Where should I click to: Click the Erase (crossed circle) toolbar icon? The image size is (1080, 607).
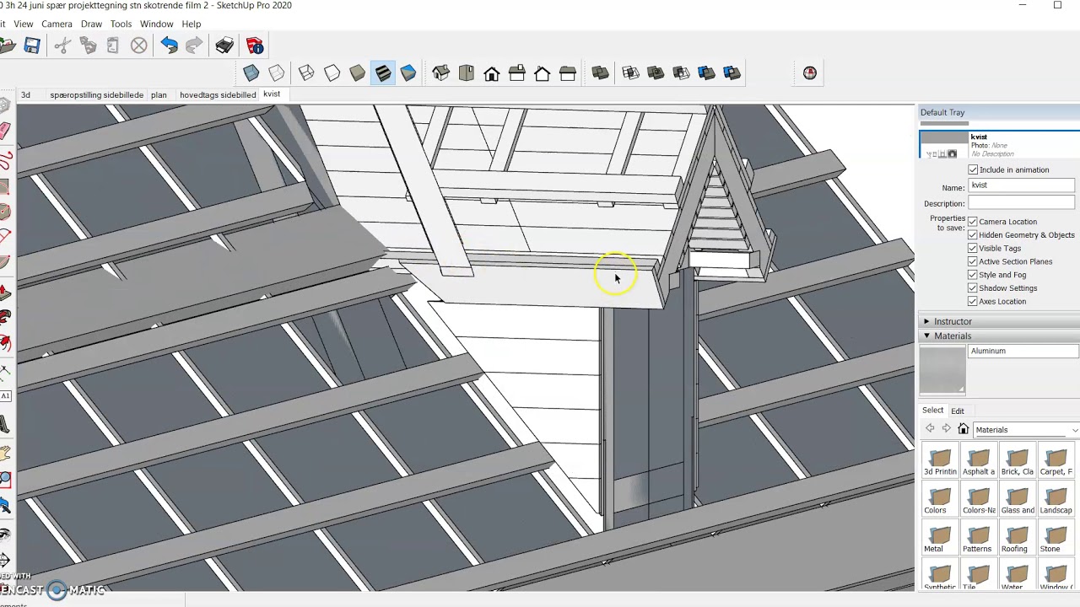(x=139, y=46)
